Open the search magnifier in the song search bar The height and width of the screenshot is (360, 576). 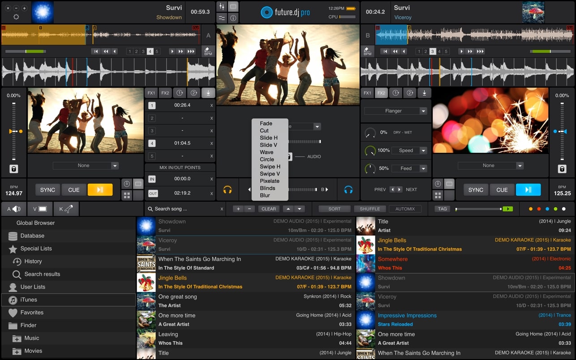(150, 209)
